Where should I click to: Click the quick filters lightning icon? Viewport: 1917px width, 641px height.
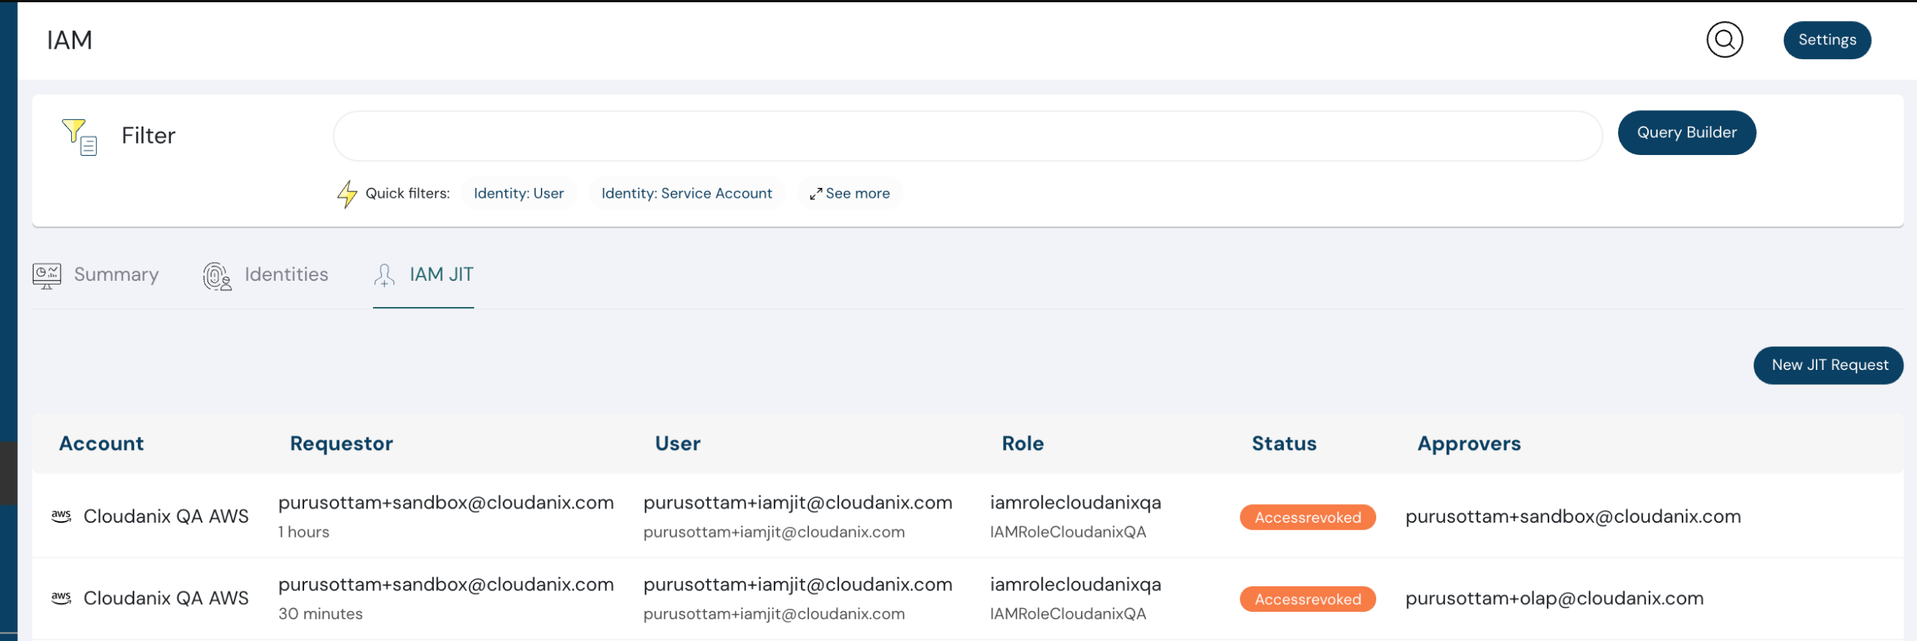click(346, 194)
